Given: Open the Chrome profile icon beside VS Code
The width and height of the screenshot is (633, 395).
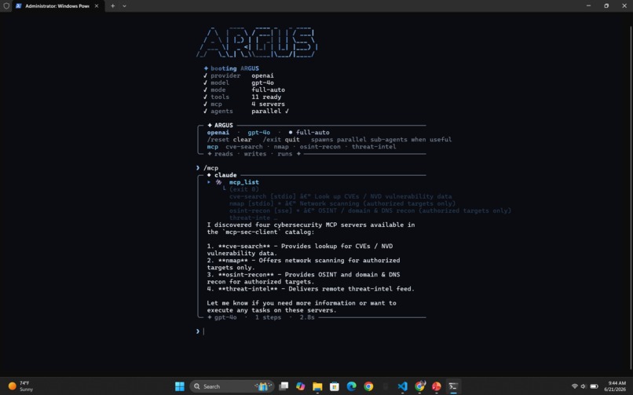Looking at the screenshot, I should tap(420, 386).
